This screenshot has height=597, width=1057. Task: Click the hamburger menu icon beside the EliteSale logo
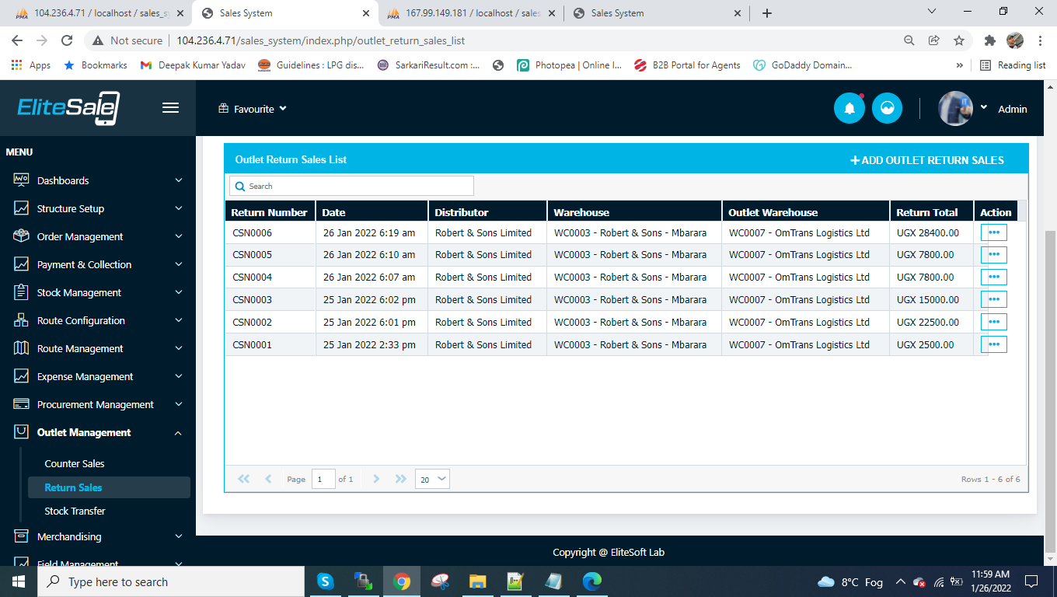[x=171, y=108]
